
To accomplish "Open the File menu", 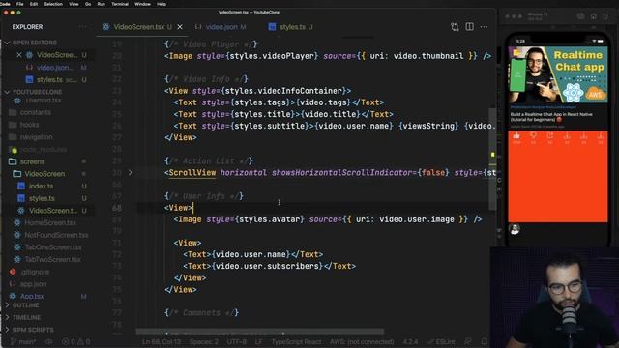I will (x=19, y=4).
